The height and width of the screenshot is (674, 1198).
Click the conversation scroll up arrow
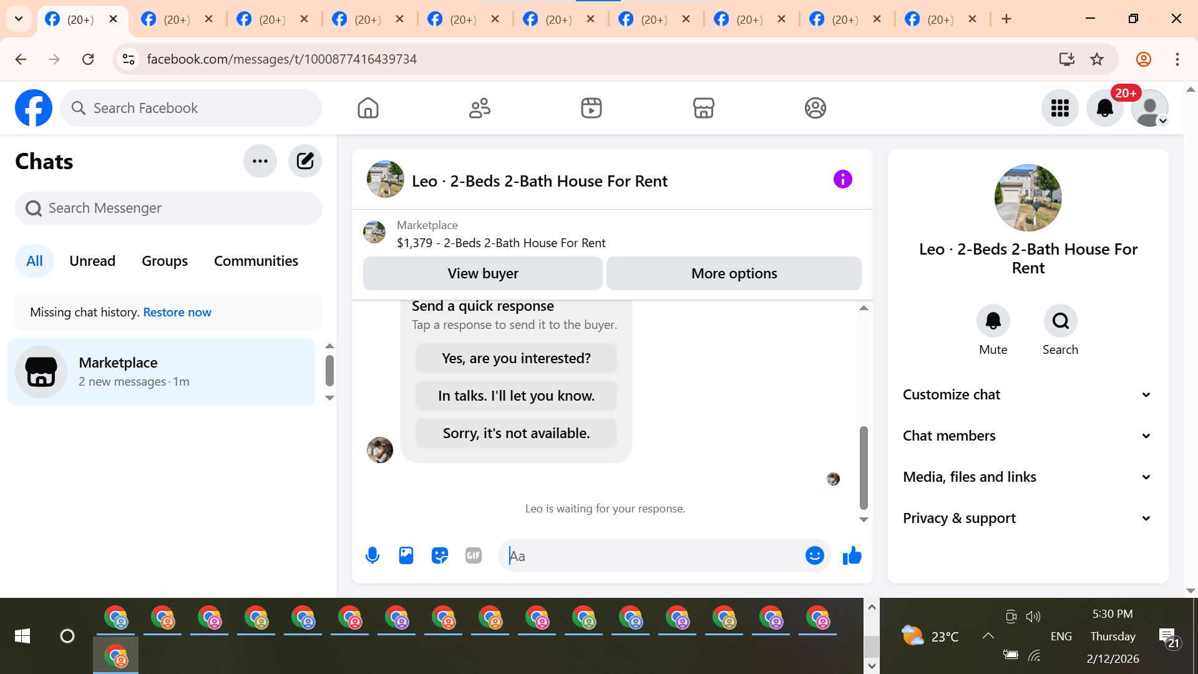[x=864, y=308]
